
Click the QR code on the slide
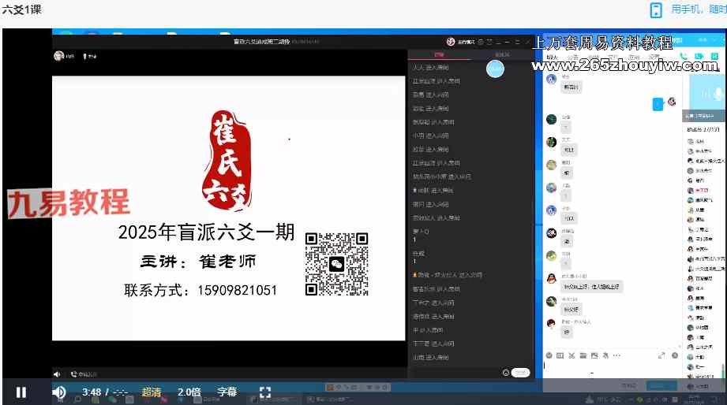337,264
